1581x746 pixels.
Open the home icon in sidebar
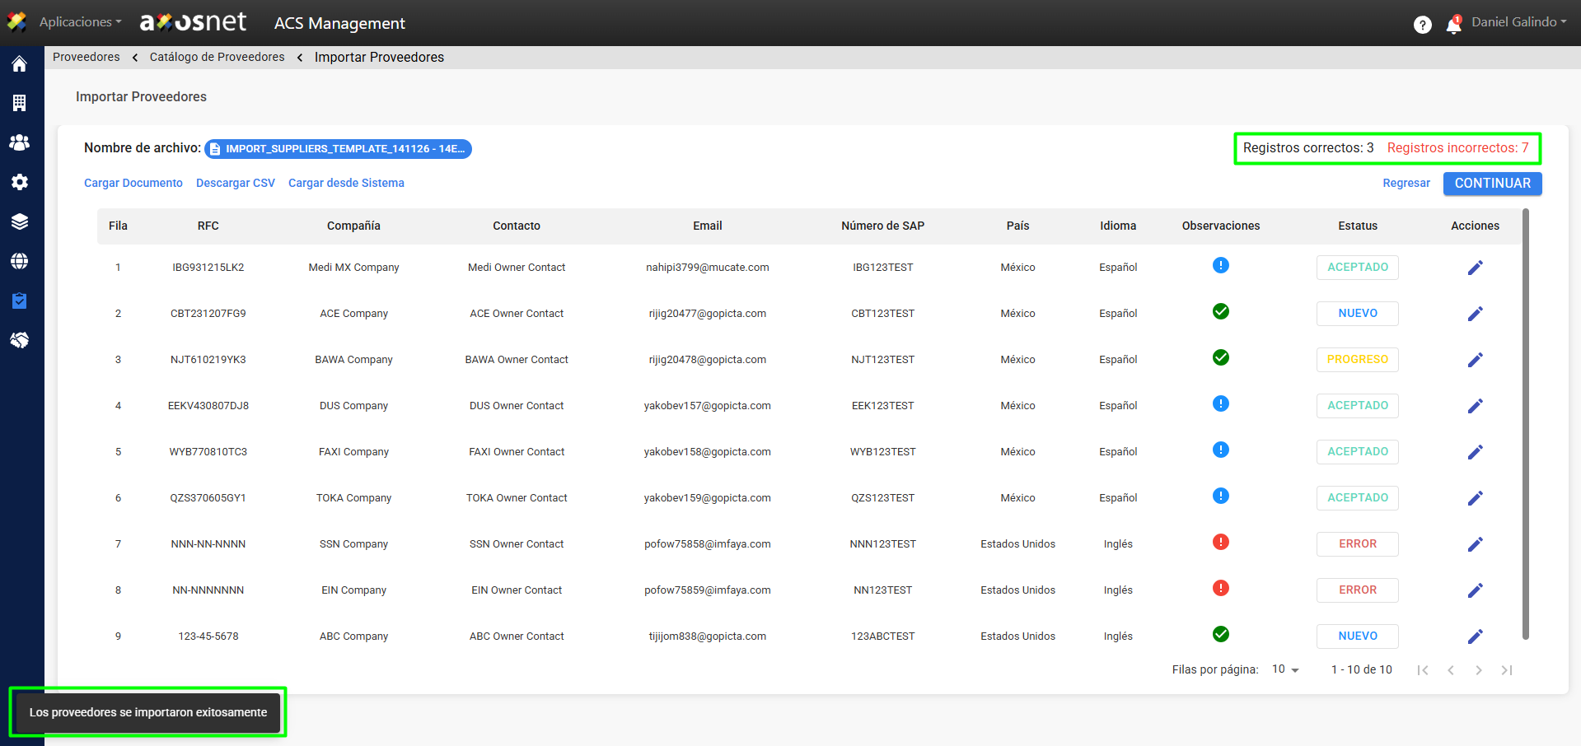(x=19, y=64)
